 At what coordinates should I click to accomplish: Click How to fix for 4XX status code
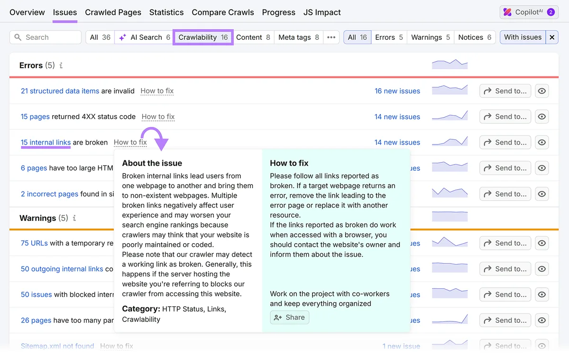pyautogui.click(x=158, y=117)
